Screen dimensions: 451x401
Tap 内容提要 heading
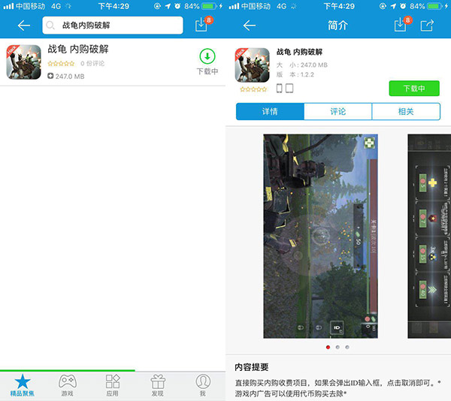coord(251,366)
